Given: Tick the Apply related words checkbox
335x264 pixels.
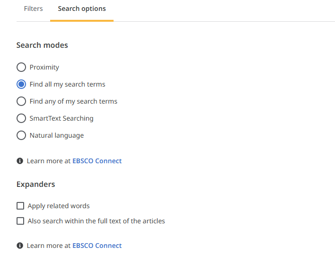Looking at the screenshot, I should [x=20, y=206].
